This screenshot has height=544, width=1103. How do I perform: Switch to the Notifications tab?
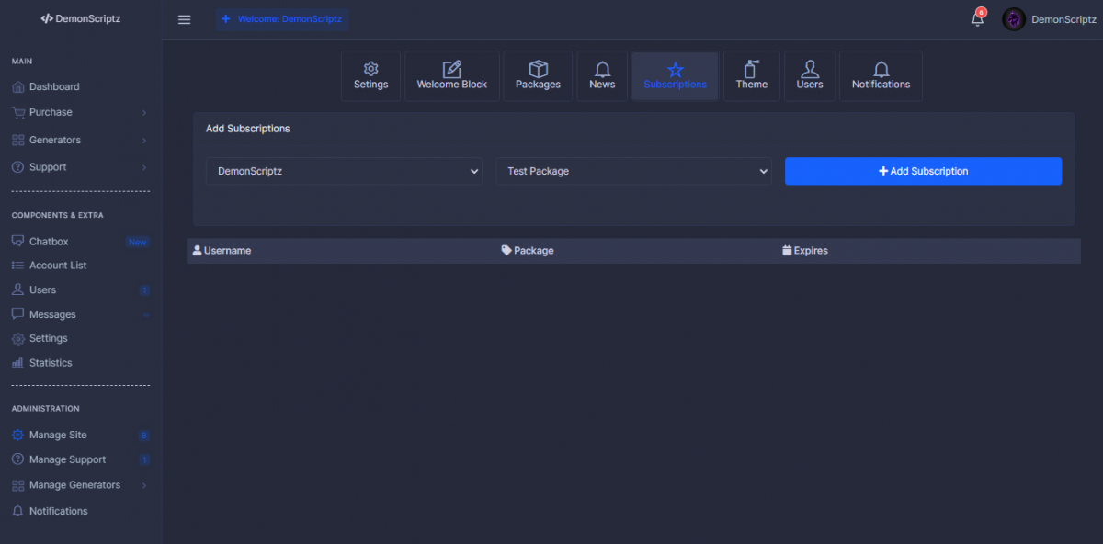pos(881,75)
